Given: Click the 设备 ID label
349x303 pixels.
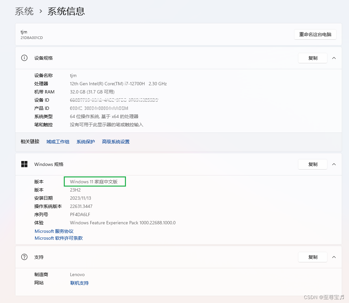Looking at the screenshot, I should pyautogui.click(x=42, y=100).
